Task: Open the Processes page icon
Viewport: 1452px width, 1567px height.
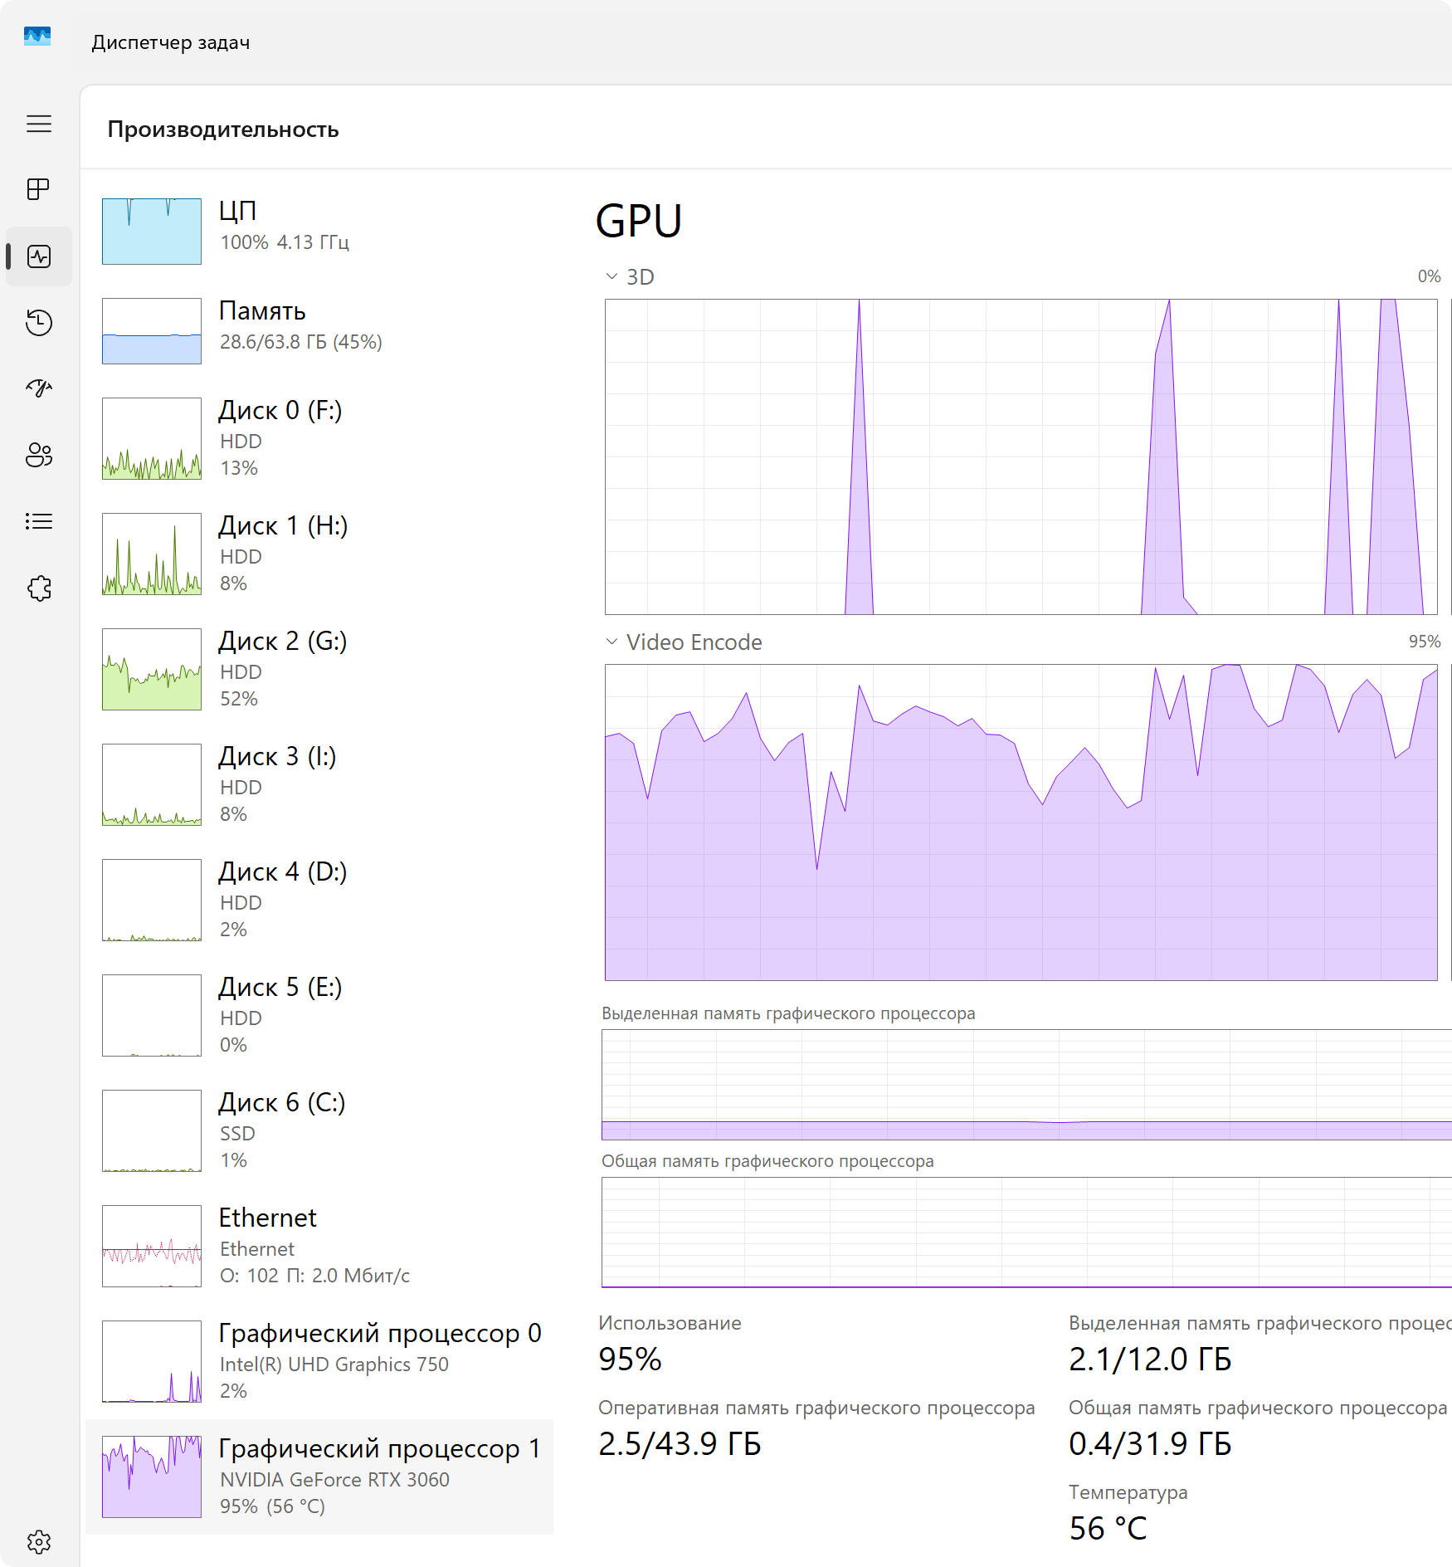Action: 39,190
